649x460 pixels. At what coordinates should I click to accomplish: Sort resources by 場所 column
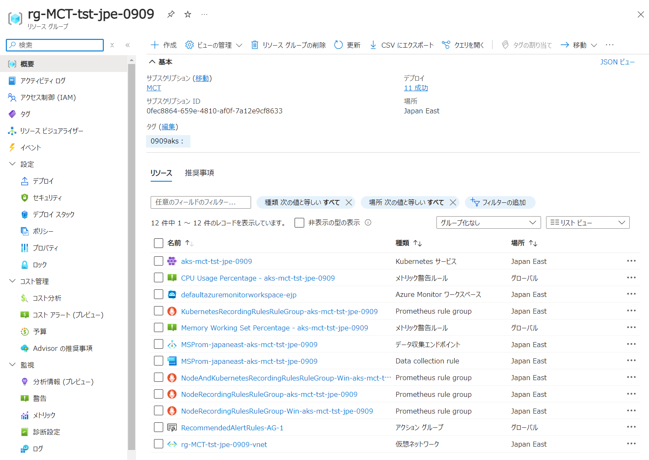(524, 243)
